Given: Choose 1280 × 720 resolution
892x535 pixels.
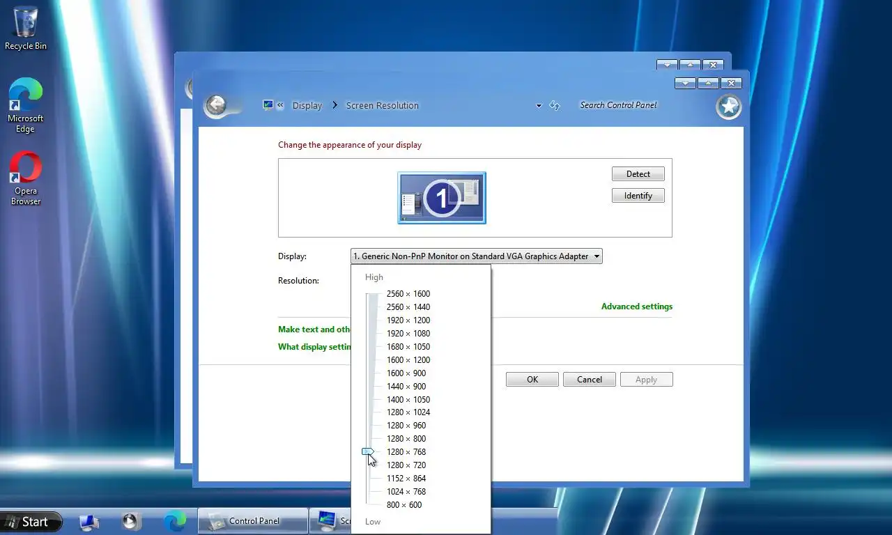Looking at the screenshot, I should (x=406, y=465).
